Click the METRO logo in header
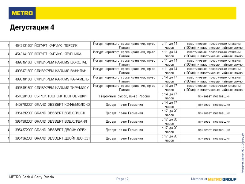245x184 pixels. coord(22,13)
